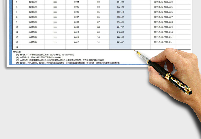Click the cell containing 8010
Screen dimensions: 201x139
tap(77, 32)
